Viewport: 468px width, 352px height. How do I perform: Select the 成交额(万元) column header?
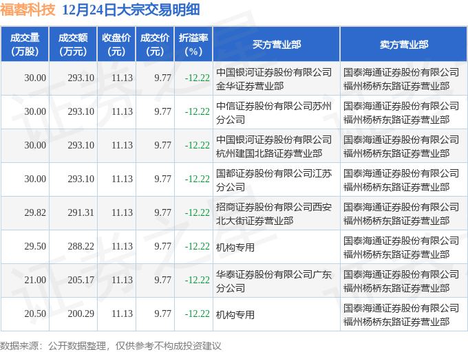pos(73,45)
